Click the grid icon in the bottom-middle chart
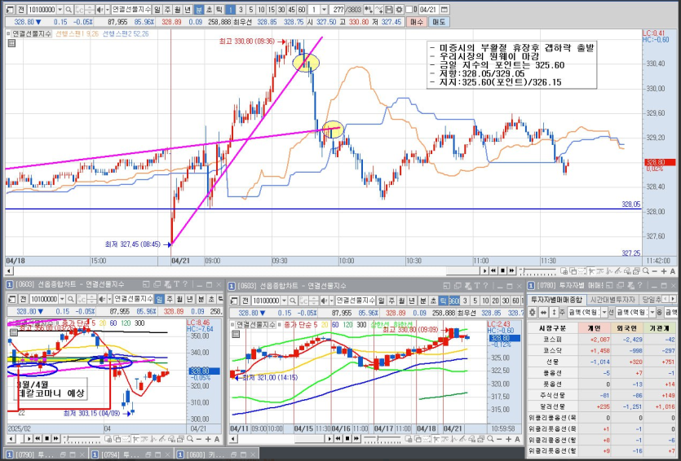 coord(235,333)
